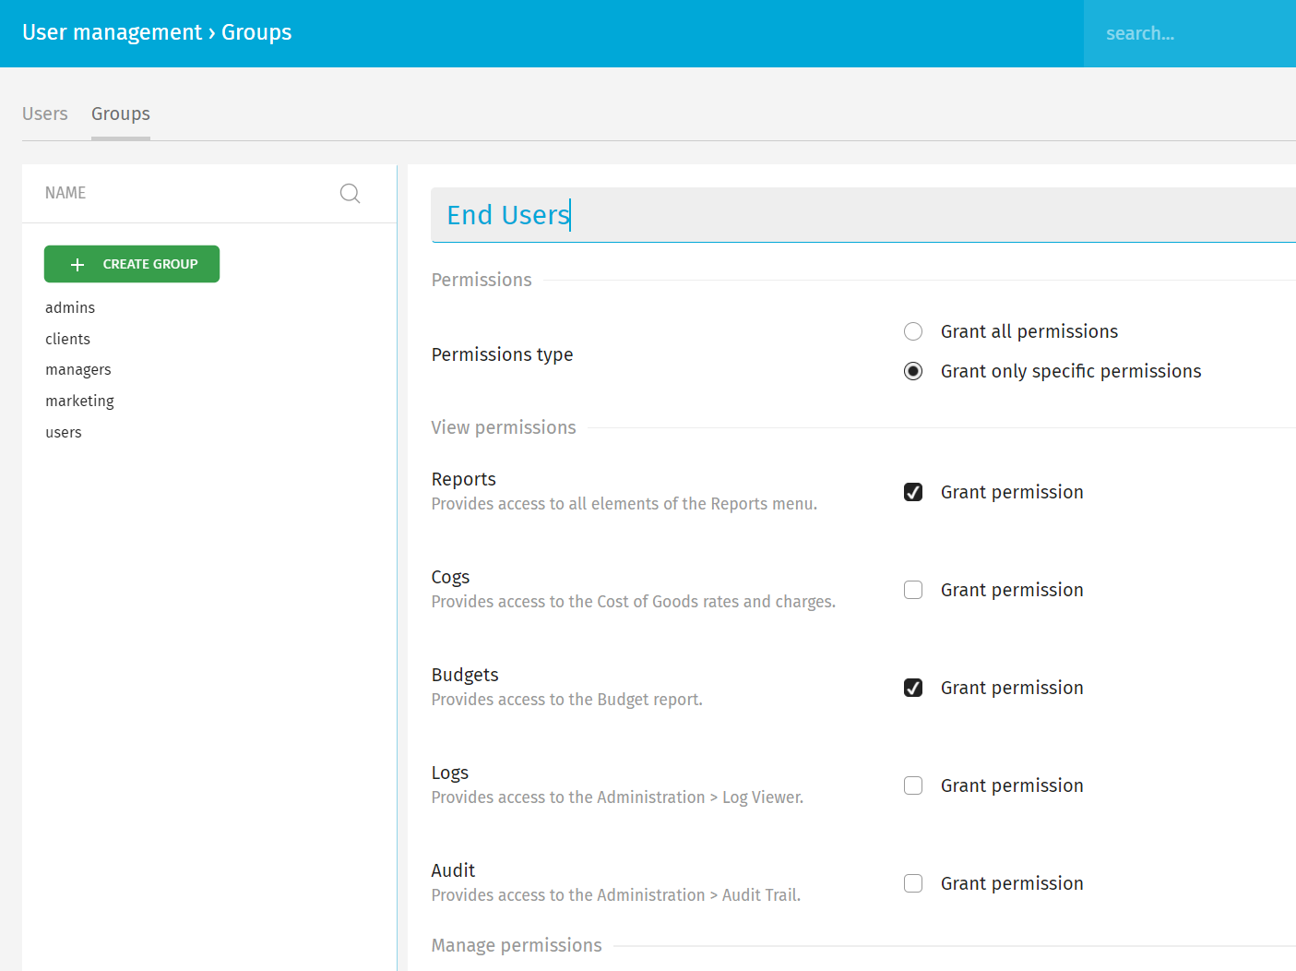Click the 'Budgets' permission title
The height and width of the screenshot is (971, 1296).
465,675
